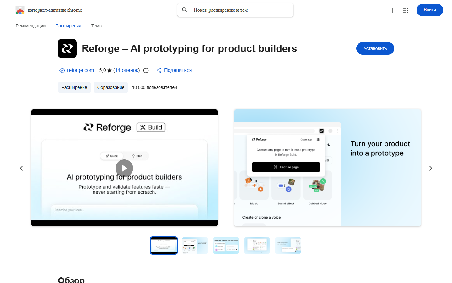Viewport: 452px width, 283px height.
Task: Click the интернет-магазин chrome title text
Action: [x=55, y=10]
